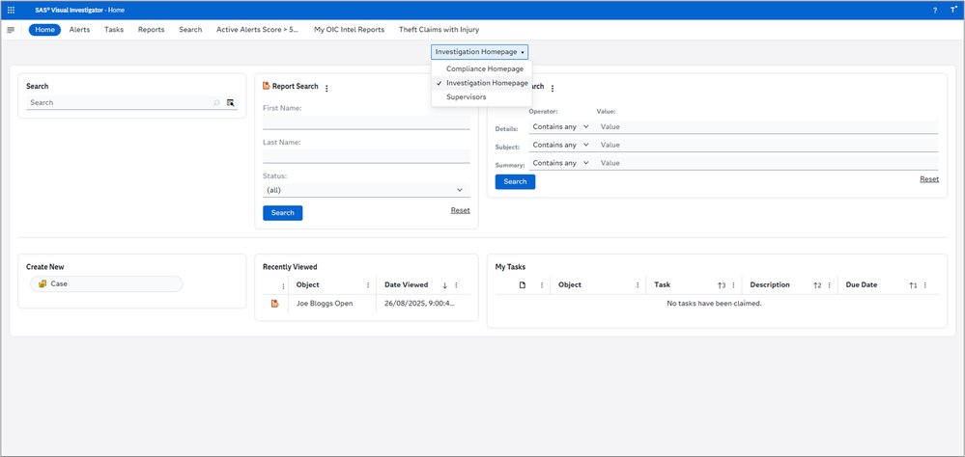Open column menu of Recently Viewed Object column

click(368, 285)
